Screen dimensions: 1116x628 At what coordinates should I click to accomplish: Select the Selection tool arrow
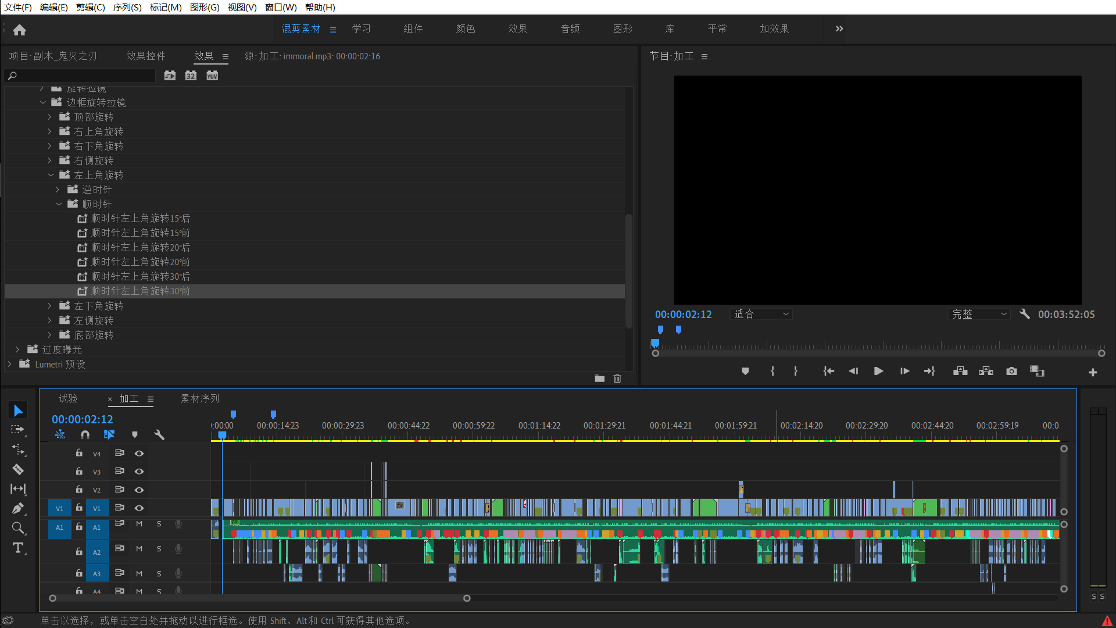[18, 411]
